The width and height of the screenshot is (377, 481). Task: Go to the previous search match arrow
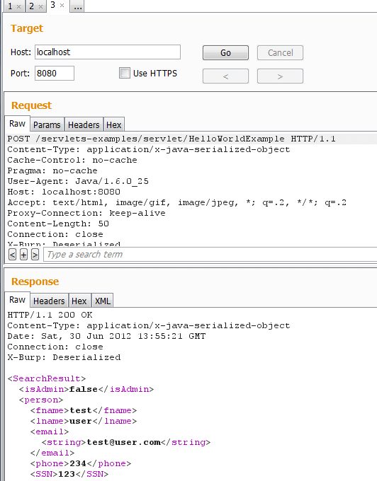(12, 255)
